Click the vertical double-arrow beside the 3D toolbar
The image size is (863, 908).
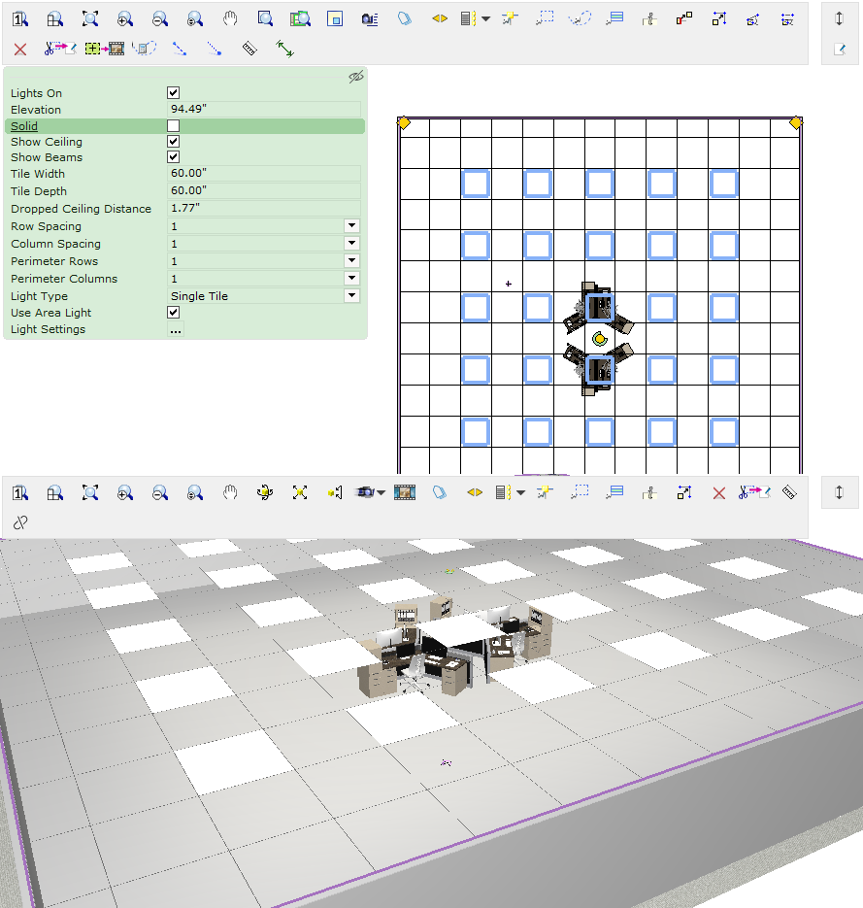point(840,492)
